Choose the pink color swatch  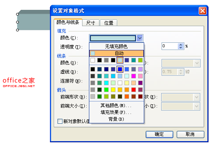[x=140, y=76]
